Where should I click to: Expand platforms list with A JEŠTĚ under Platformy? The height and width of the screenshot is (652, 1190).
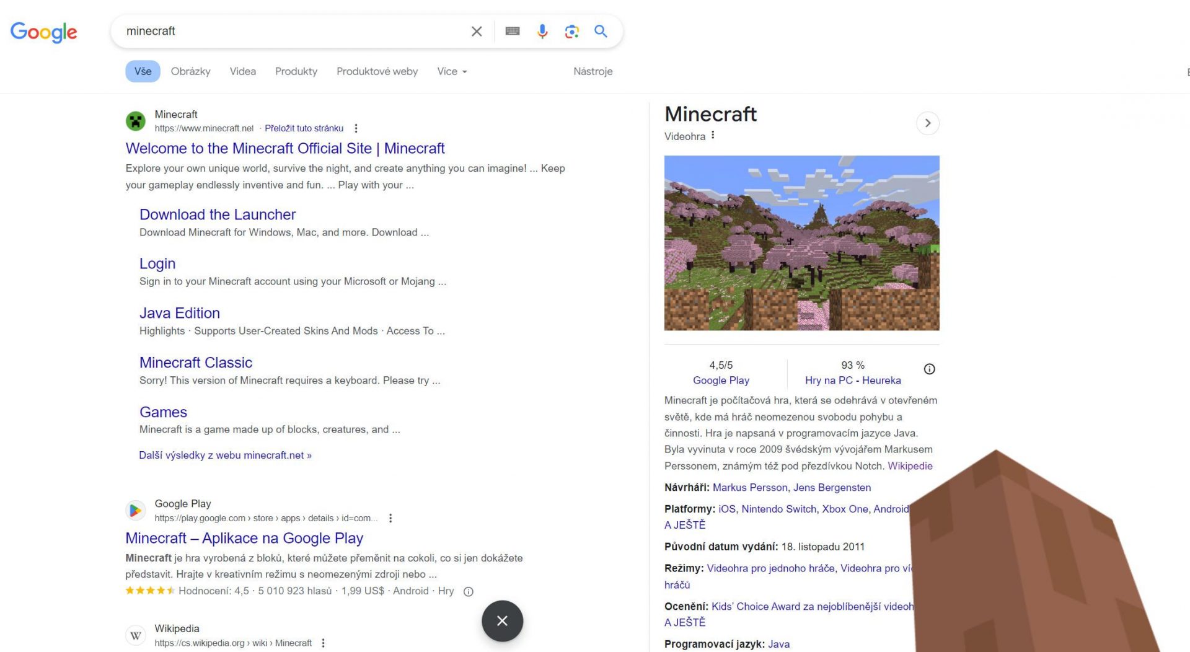[685, 525]
